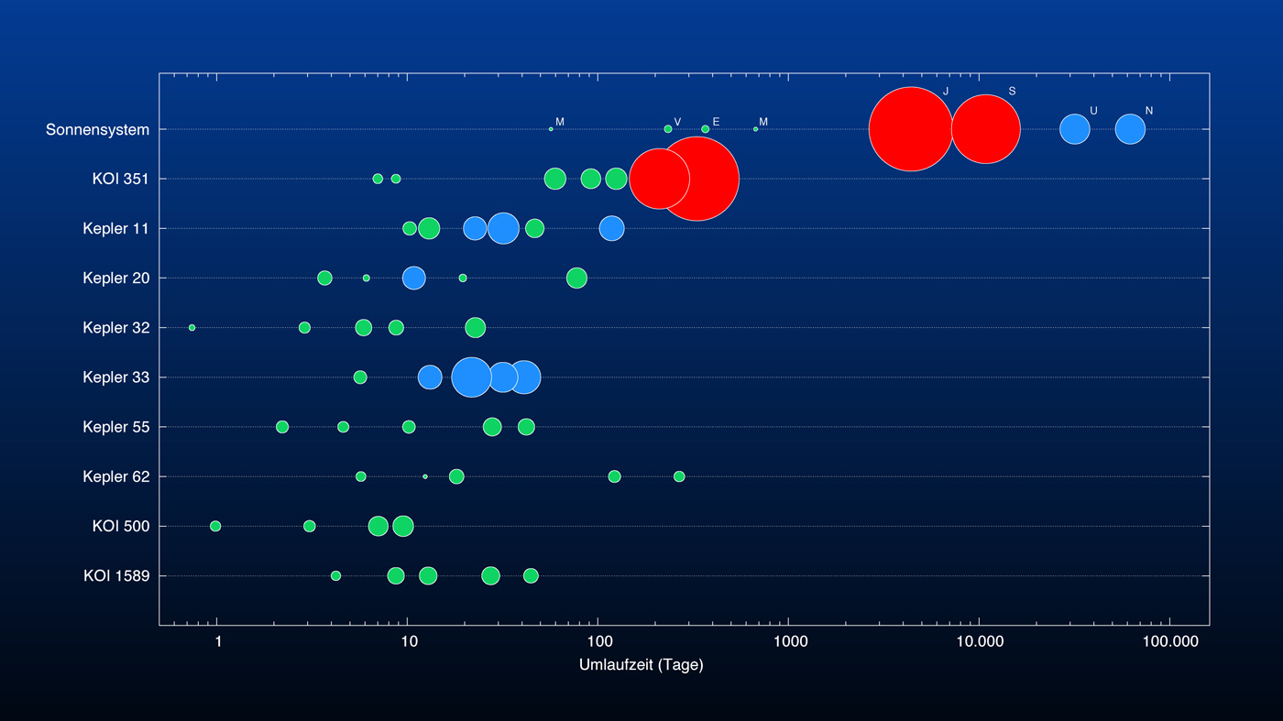Click the large red Jupiter circle labeled J
Viewport: 1283px width, 721px height.
pyautogui.click(x=910, y=129)
